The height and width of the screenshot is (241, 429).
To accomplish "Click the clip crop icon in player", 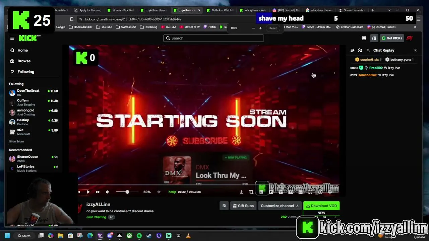I will pos(251,192).
